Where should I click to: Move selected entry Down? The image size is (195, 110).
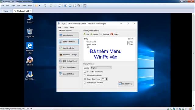pyautogui.click(x=94, y=34)
